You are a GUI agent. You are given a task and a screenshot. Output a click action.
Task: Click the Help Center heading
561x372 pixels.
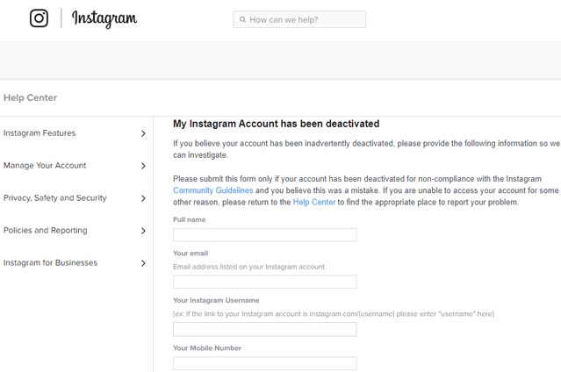coord(30,97)
